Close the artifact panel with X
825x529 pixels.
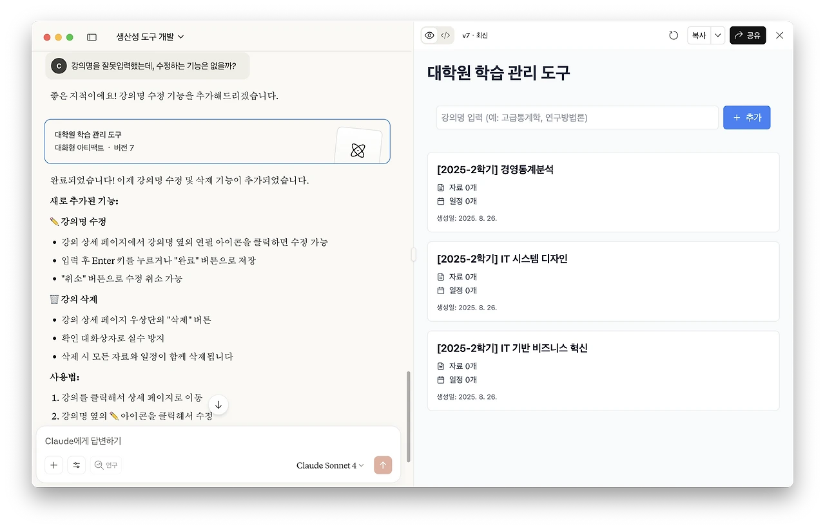[x=780, y=35]
